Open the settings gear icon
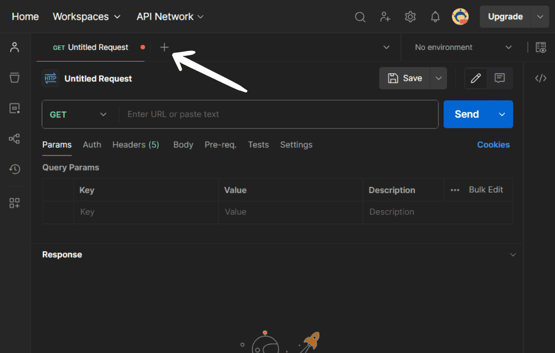 (x=410, y=17)
